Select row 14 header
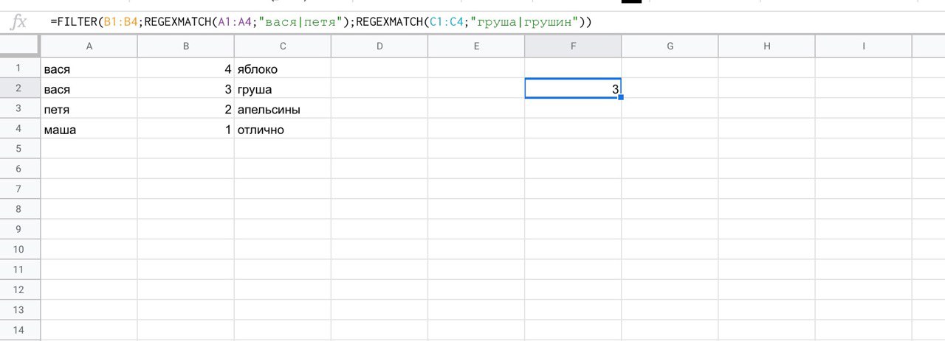 click(x=19, y=329)
